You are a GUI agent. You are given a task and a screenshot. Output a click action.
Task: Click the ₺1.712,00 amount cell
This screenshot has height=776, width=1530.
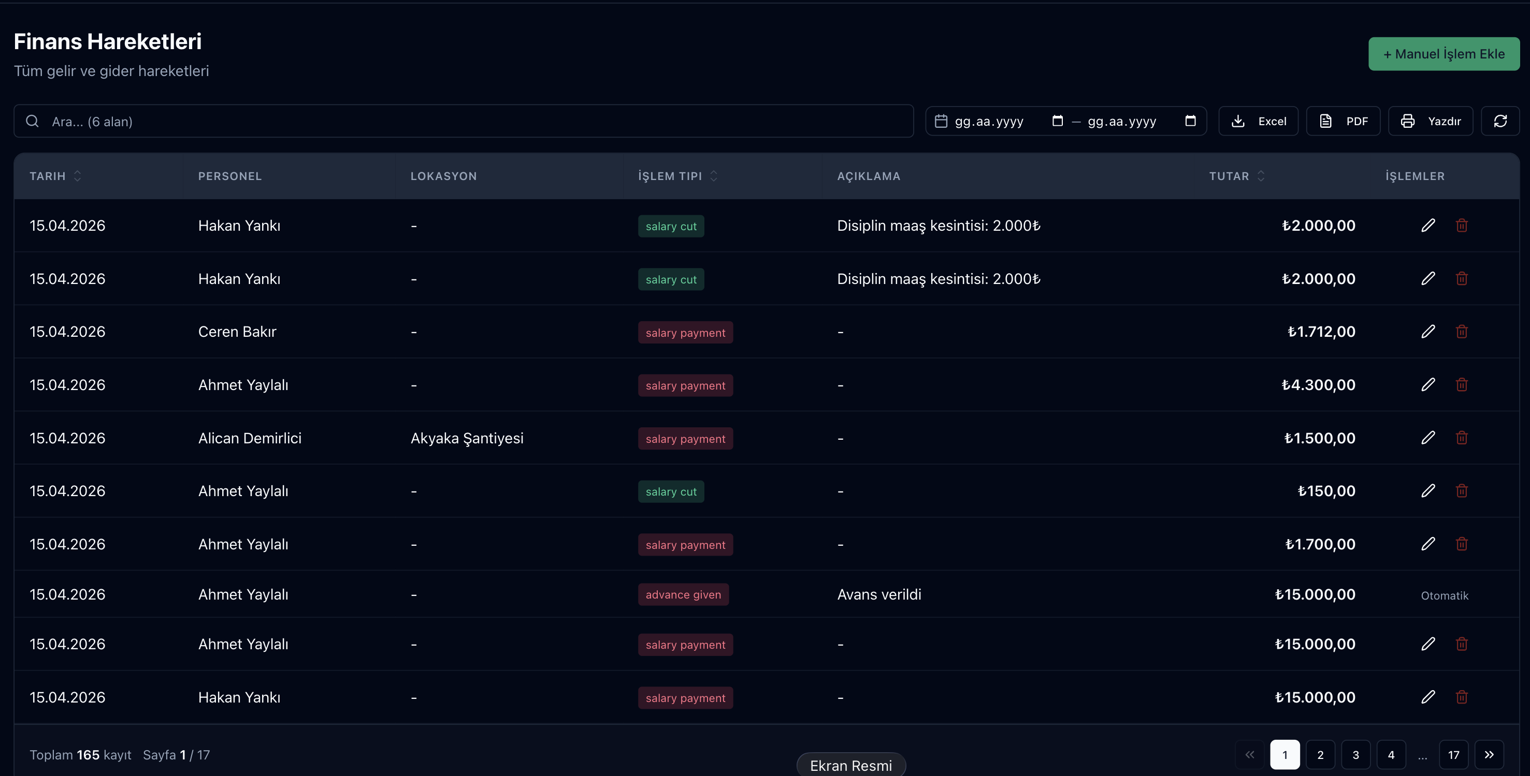click(1321, 332)
